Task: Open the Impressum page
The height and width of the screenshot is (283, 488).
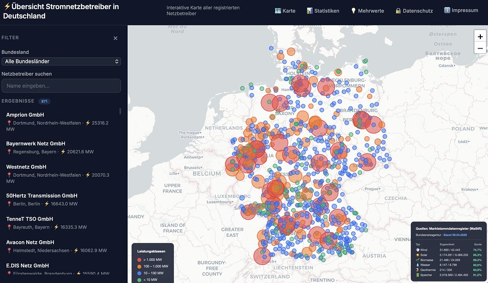Action: click(461, 10)
